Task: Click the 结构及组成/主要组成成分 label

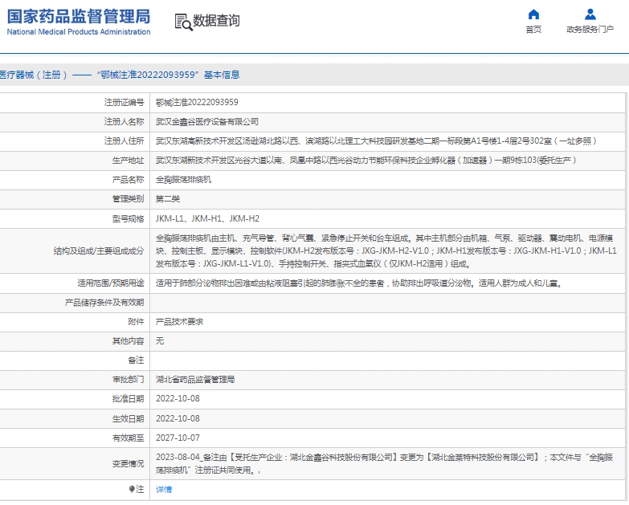Action: [99, 251]
